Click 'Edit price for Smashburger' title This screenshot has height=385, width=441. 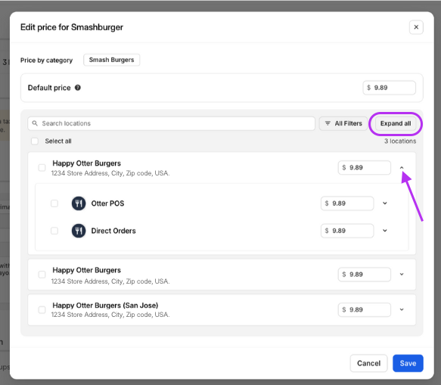coord(72,27)
